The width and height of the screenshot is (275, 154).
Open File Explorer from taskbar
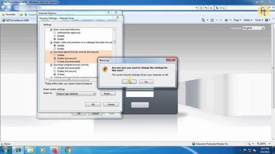[x=30, y=150]
